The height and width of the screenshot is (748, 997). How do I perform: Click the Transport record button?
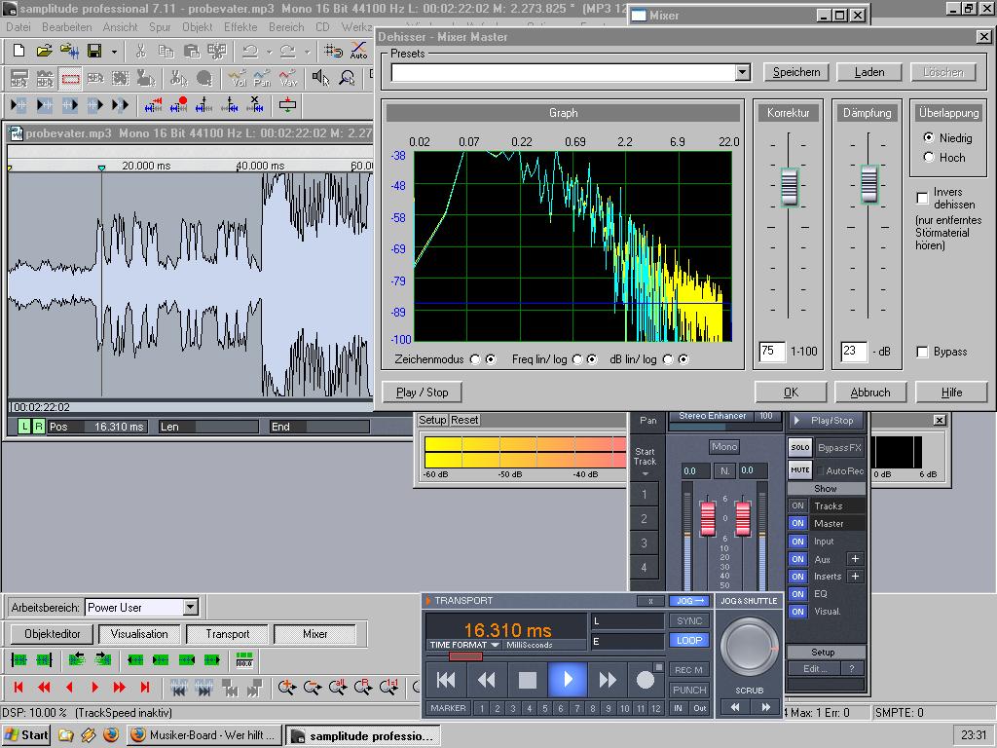pos(646,680)
